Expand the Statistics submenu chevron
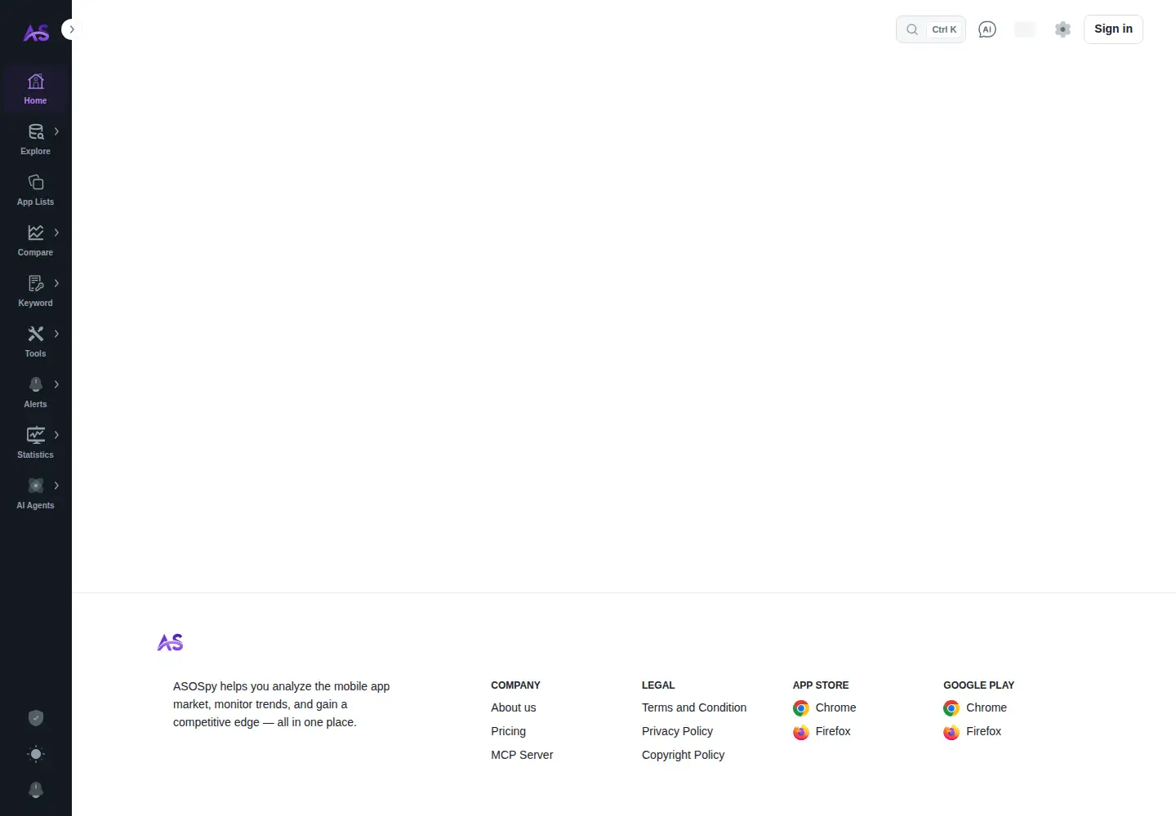This screenshot has height=816, width=1176. point(56,435)
